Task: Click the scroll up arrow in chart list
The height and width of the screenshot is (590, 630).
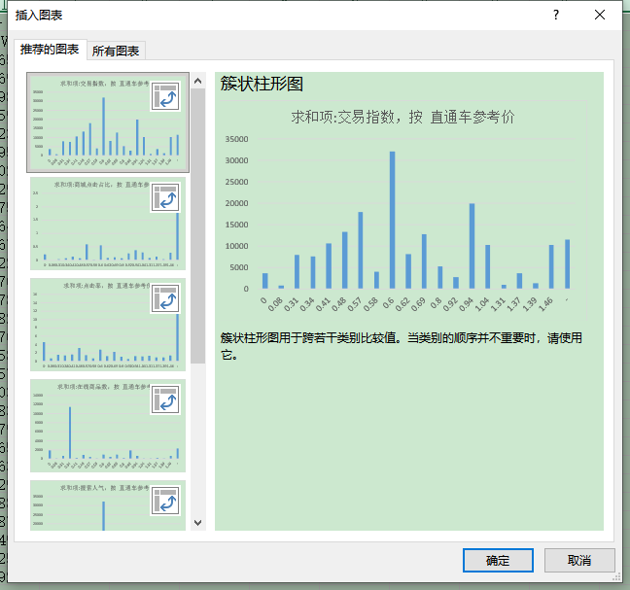Action: pyautogui.click(x=198, y=80)
